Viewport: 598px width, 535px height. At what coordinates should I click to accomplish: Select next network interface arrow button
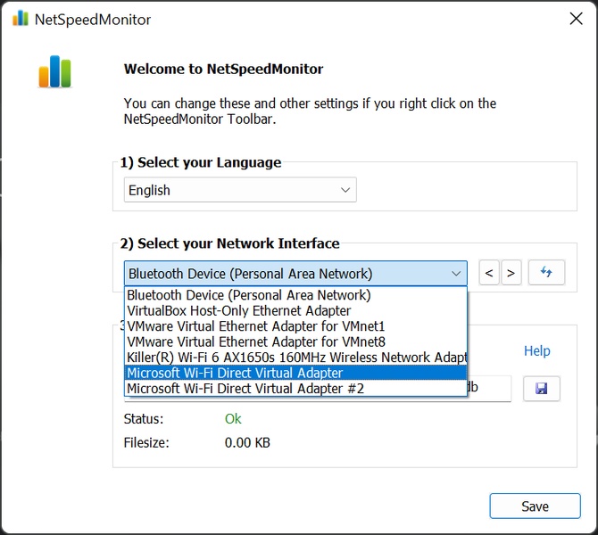click(x=511, y=274)
